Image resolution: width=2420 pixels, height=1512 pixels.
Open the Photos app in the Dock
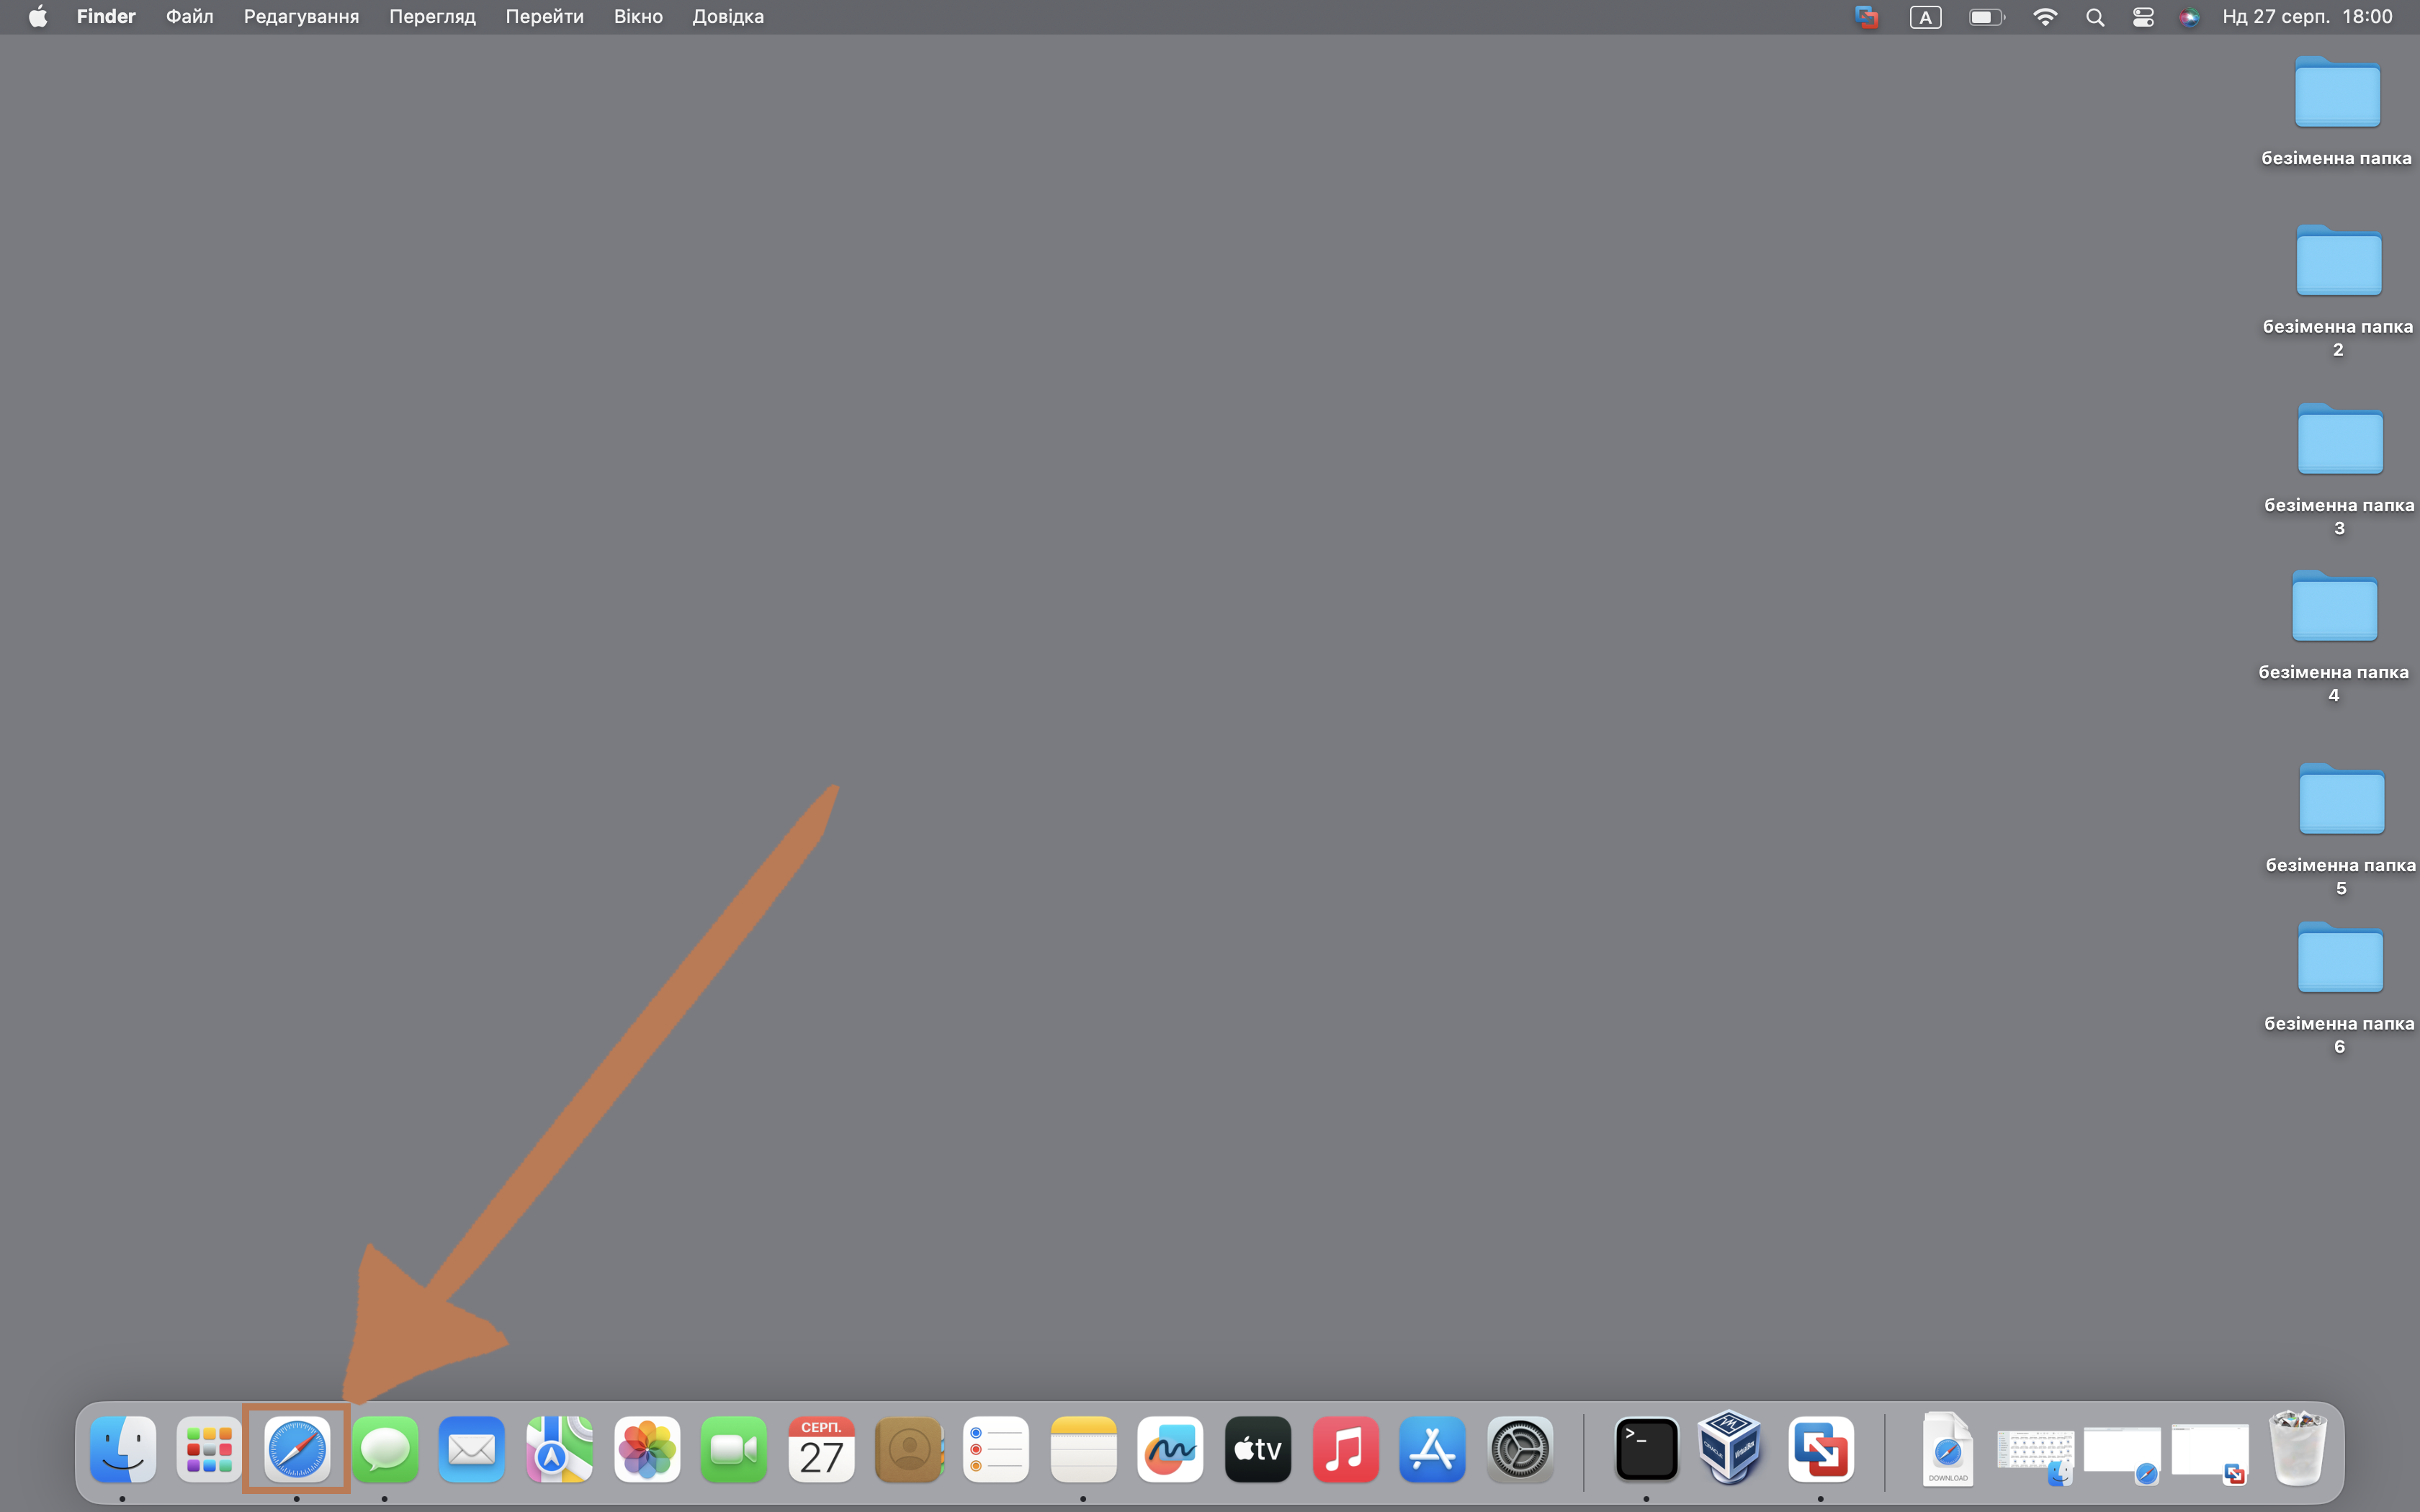click(x=647, y=1449)
